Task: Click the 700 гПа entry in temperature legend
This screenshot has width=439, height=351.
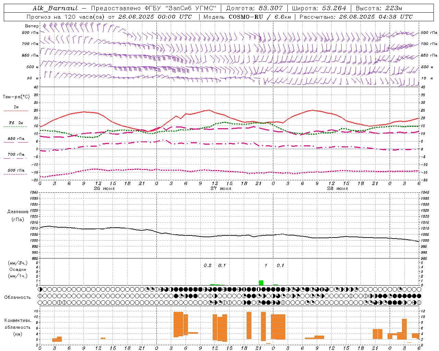Action: (x=16, y=155)
